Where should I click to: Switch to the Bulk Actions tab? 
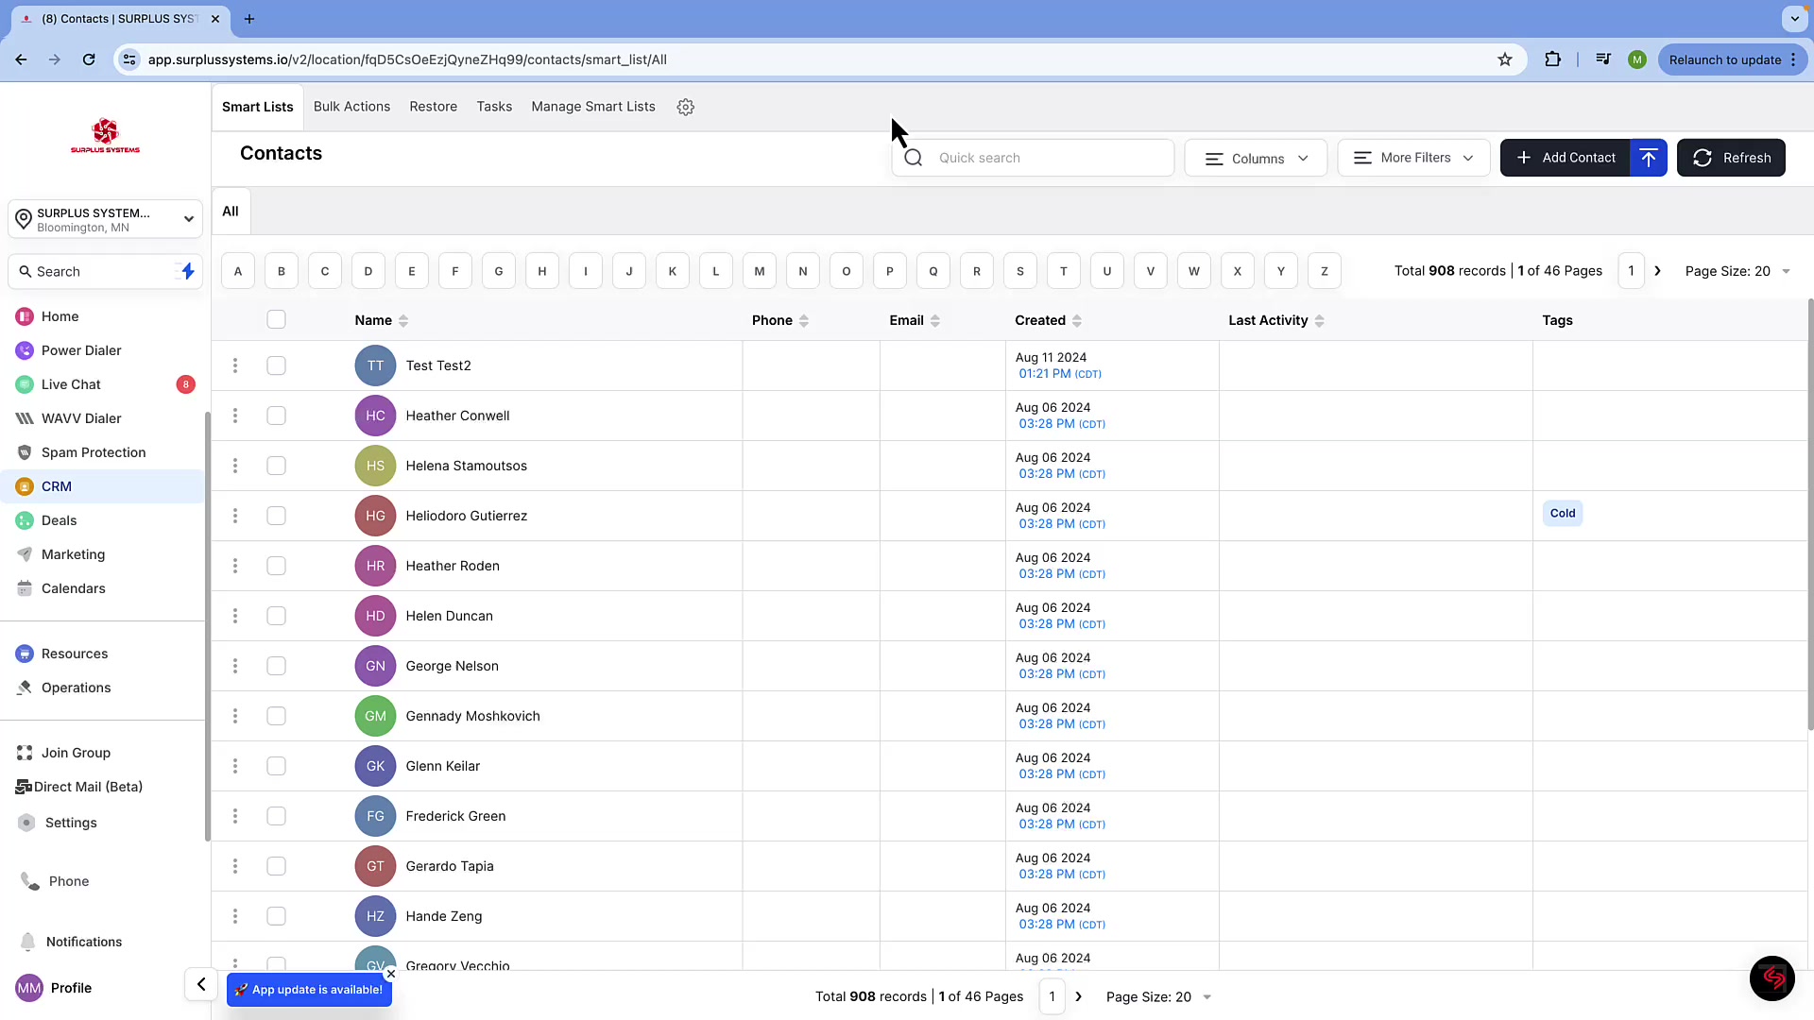(x=351, y=107)
